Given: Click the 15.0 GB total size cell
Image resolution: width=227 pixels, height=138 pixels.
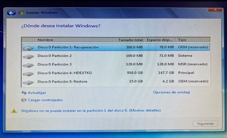Looking at the screenshot, I should (136, 81).
